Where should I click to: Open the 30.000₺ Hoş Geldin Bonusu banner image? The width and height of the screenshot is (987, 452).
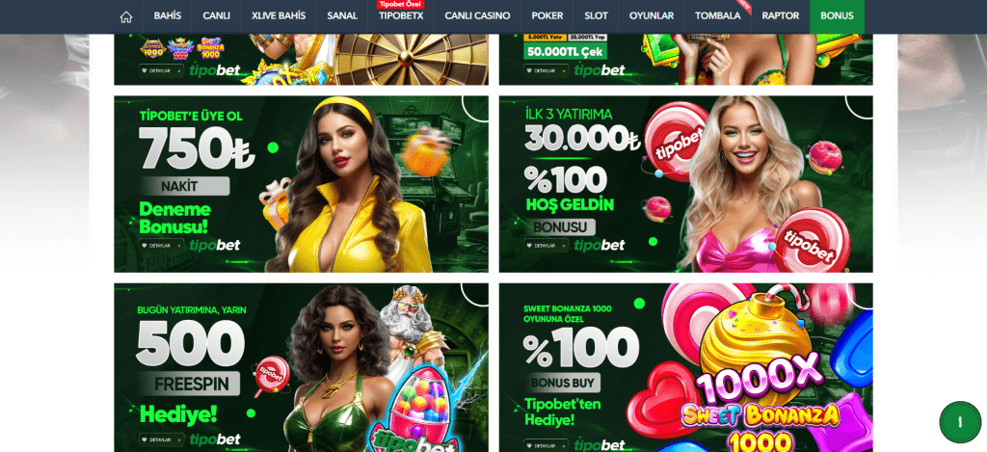click(x=686, y=184)
